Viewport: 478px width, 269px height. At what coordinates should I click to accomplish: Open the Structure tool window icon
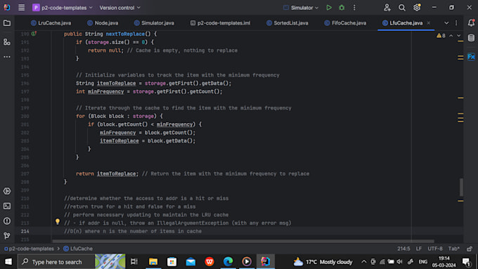7,42
